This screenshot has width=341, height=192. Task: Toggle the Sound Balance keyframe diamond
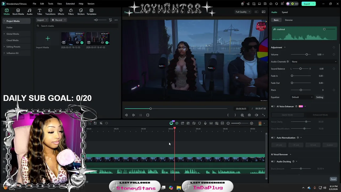pos(334,69)
